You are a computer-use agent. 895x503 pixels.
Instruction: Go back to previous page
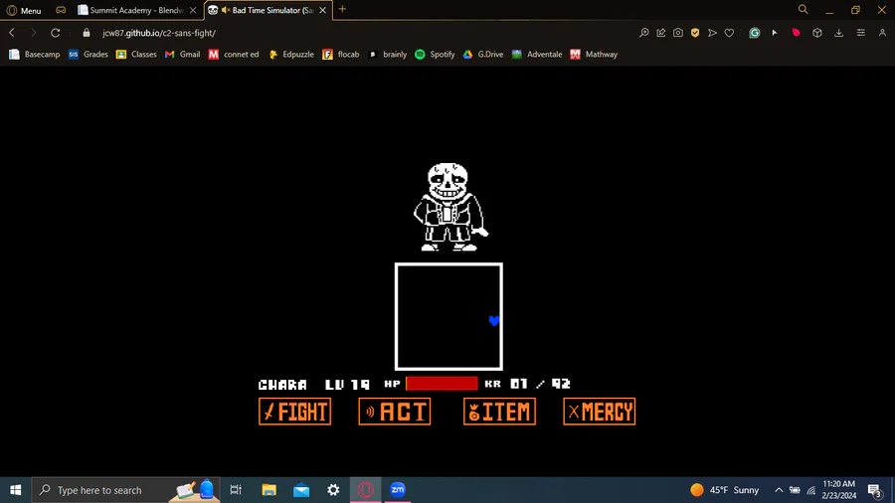coord(12,33)
